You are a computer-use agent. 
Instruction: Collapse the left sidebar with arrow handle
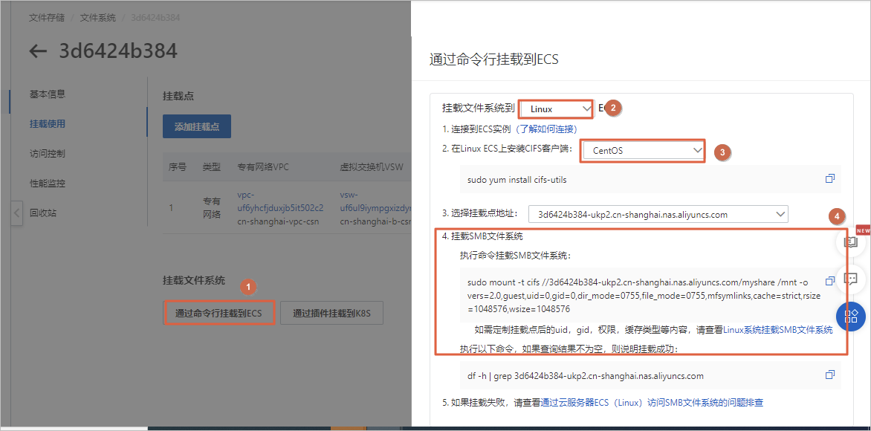pos(16,213)
